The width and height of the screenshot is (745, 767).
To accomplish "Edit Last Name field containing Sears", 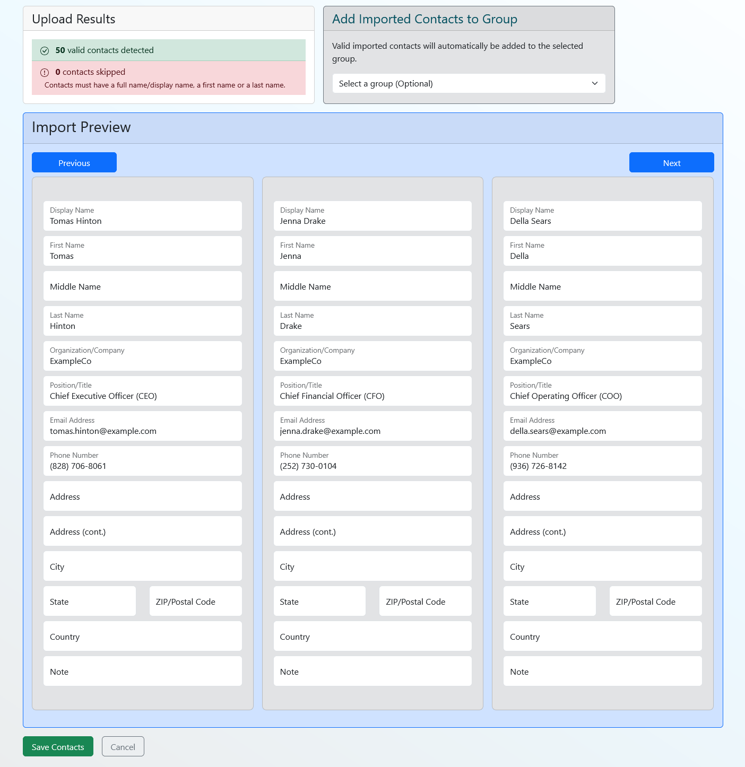I will [603, 321].
